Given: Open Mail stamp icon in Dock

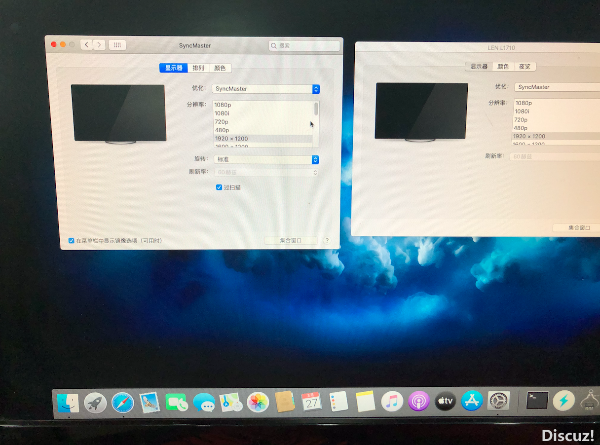Looking at the screenshot, I should click(x=150, y=403).
